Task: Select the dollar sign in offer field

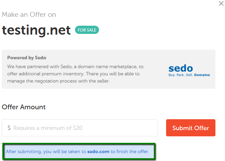Action: pyautogui.click(x=9, y=128)
